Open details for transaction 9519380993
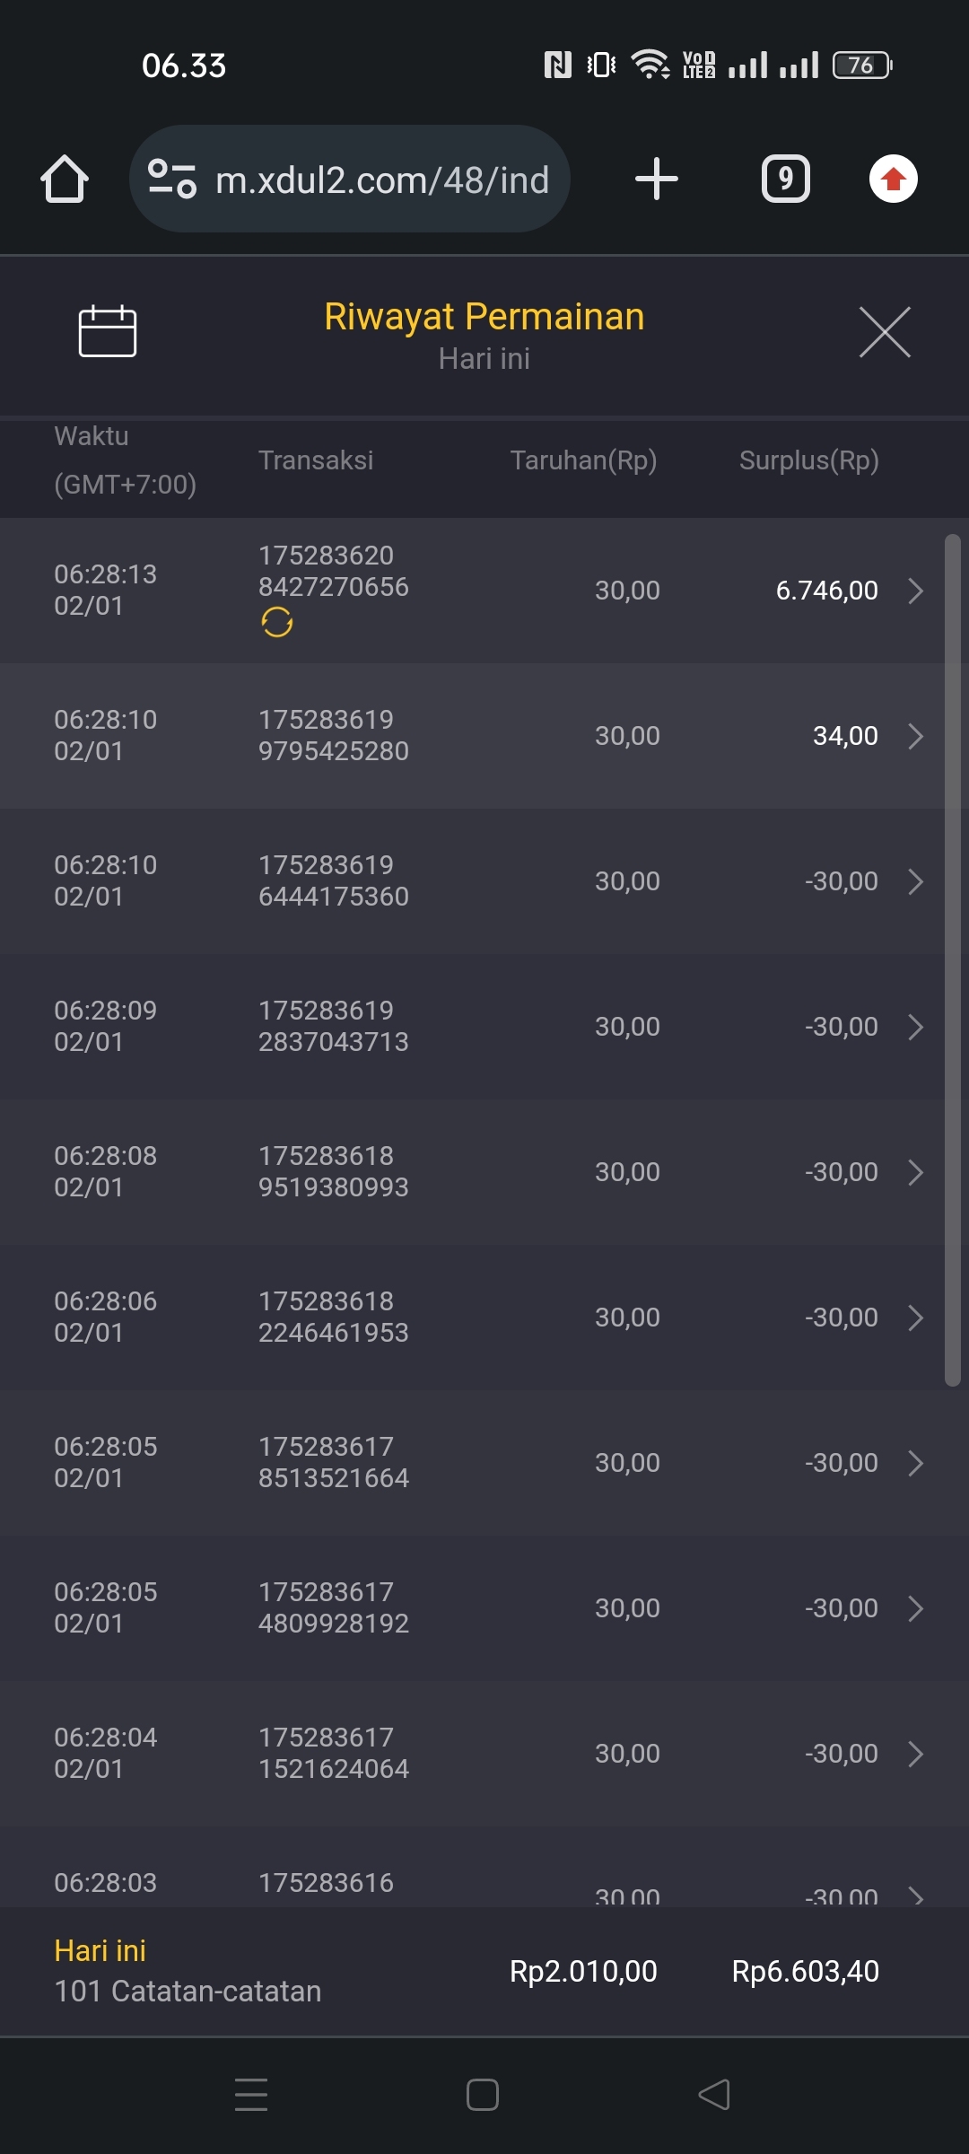Screen dimensions: 969x2154 pos(915,1172)
